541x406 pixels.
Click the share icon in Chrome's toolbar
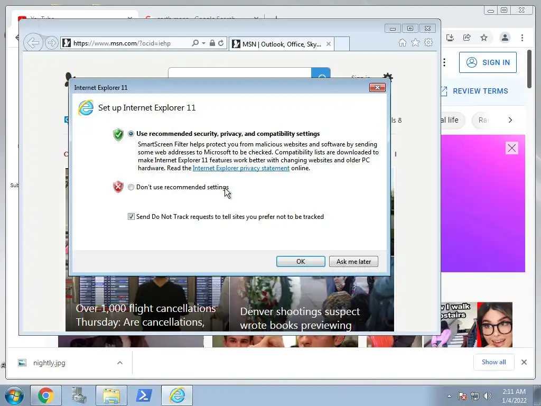467,38
